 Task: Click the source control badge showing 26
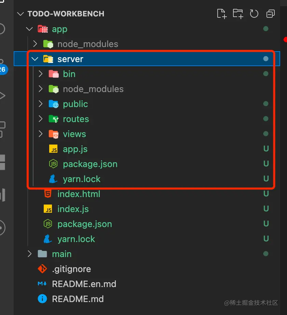coord(3,70)
